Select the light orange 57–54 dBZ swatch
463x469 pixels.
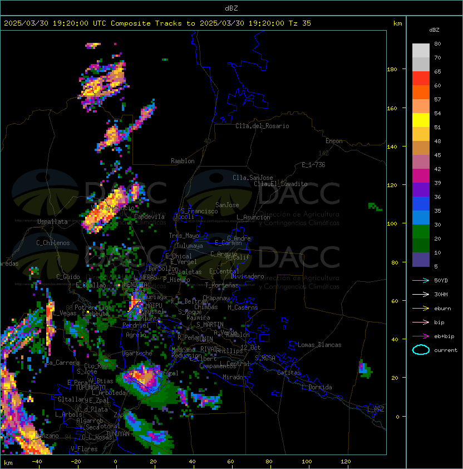click(x=421, y=106)
